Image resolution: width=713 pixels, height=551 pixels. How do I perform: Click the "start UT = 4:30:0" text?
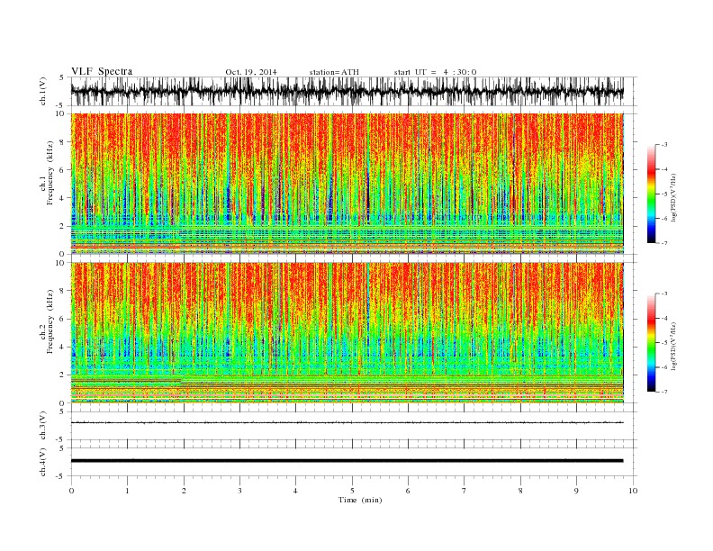(x=435, y=72)
